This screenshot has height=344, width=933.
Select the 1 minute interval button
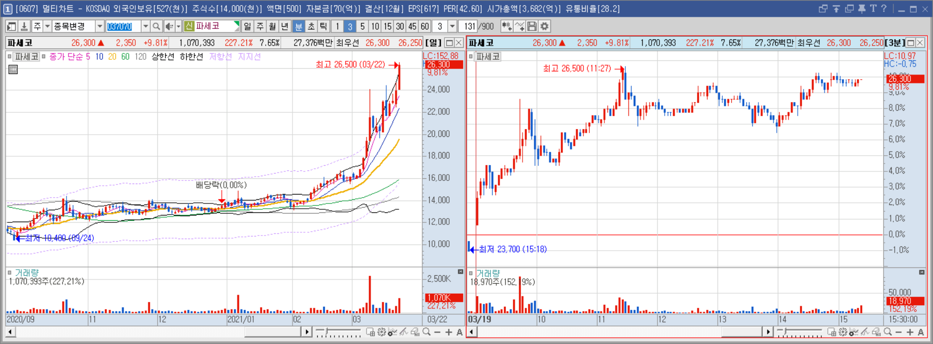click(x=337, y=26)
